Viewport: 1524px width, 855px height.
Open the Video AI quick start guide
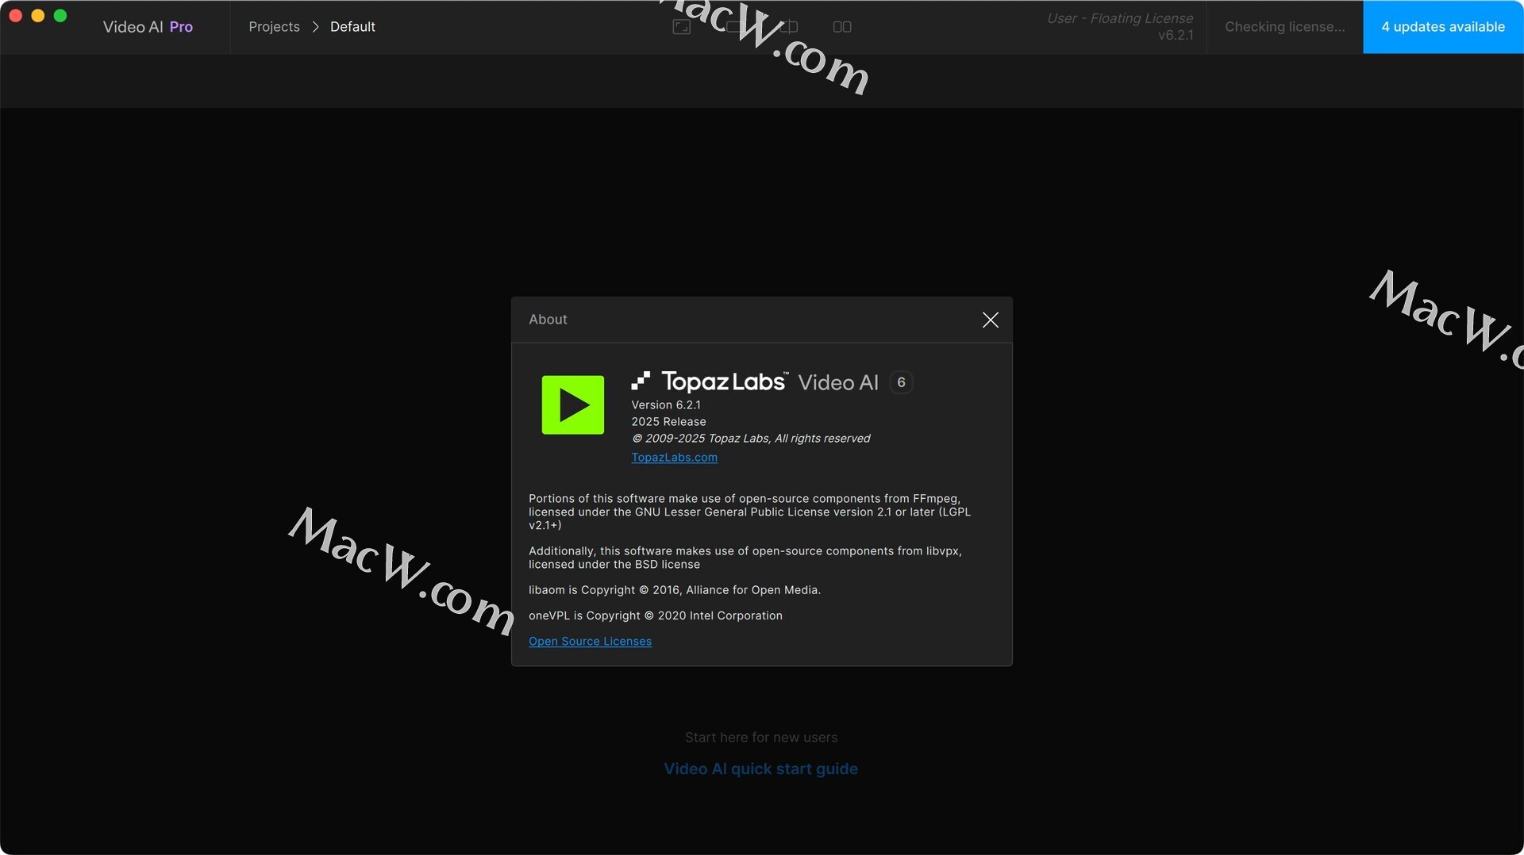(x=760, y=769)
